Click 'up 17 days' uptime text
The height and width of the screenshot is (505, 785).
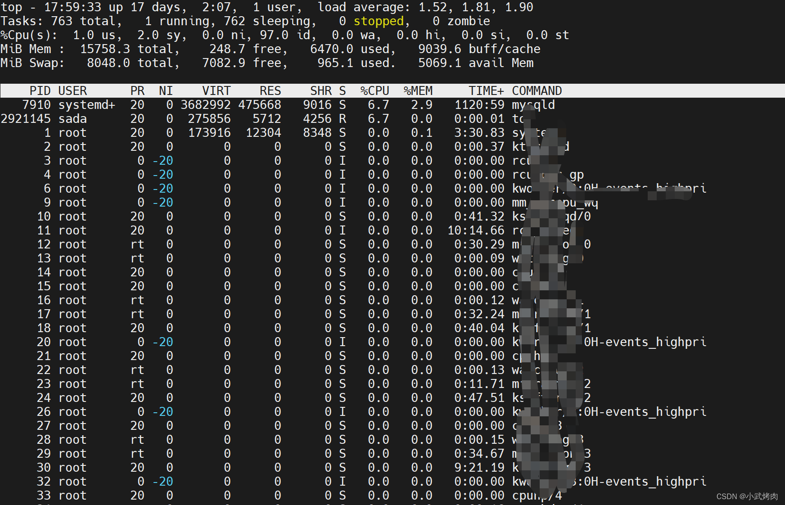[144, 7]
